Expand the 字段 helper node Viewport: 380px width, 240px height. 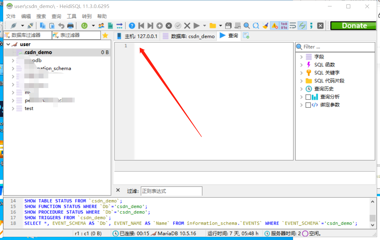click(301, 57)
